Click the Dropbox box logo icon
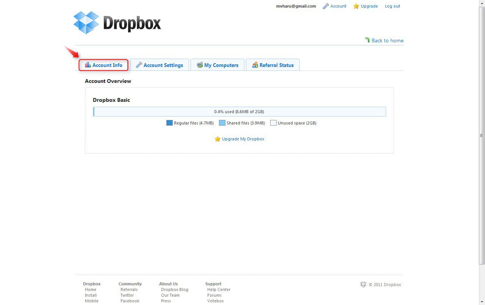The width and height of the screenshot is (485, 305). pos(86,23)
